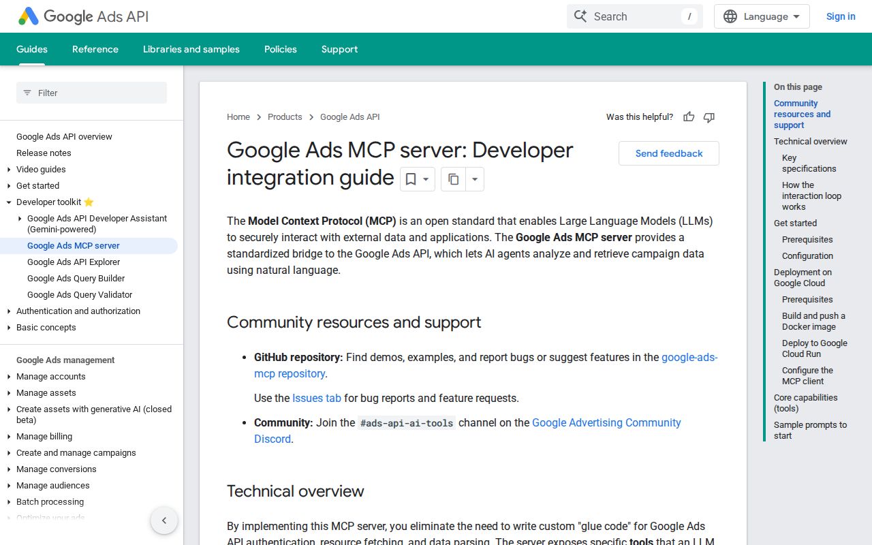Expand Manage billing in sidebar

click(x=9, y=437)
